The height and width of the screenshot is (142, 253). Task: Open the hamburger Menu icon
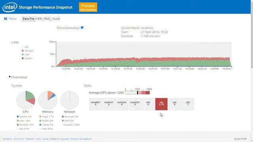coord(6,19)
